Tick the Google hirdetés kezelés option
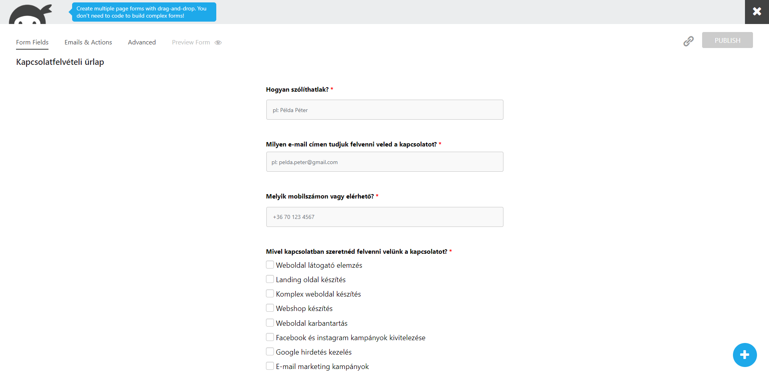Image resolution: width=769 pixels, height=375 pixels. [270, 351]
